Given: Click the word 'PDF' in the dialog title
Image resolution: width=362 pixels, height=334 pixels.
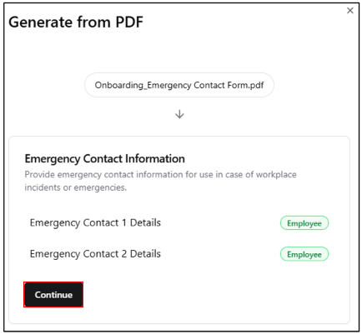Looking at the screenshot, I should [129, 22].
